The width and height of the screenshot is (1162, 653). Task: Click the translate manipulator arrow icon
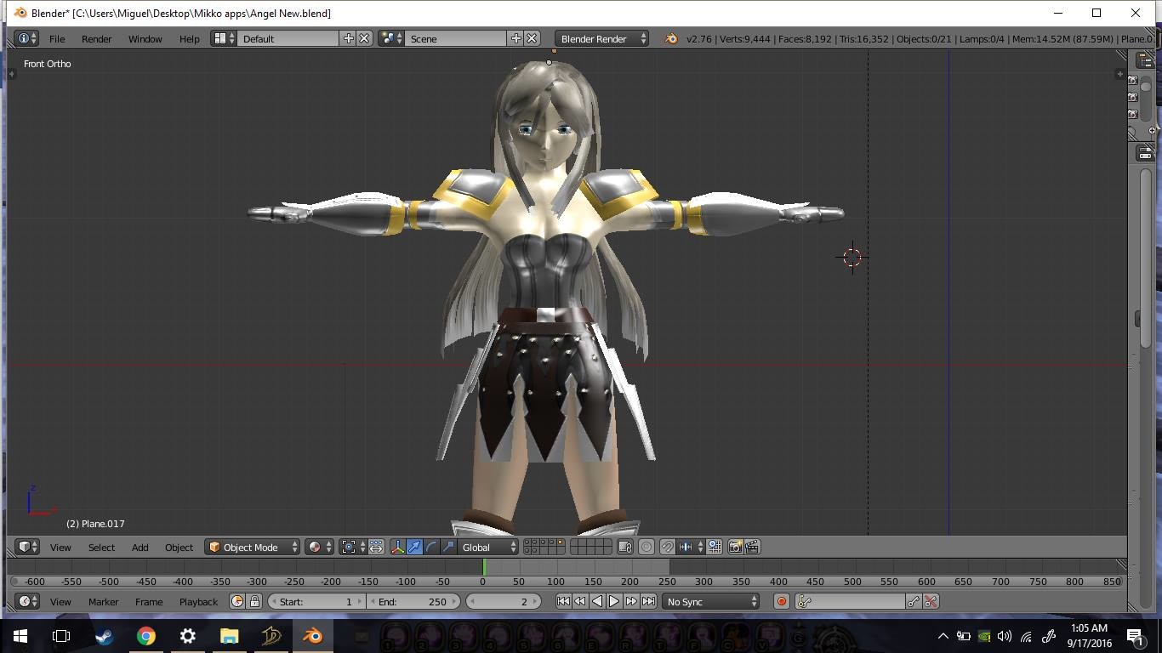[414, 548]
